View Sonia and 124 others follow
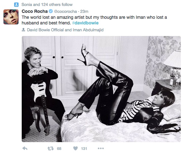The height and width of the screenshot is (154, 184). pos(47,5)
